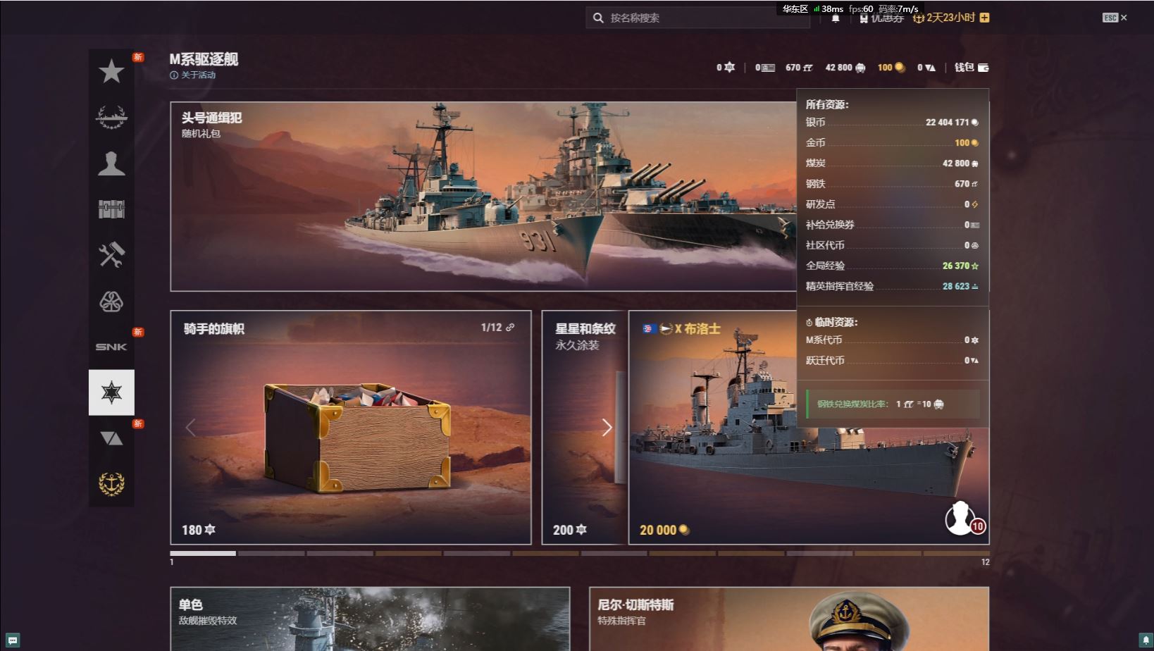Show next item with right chevron arrow

coord(607,428)
